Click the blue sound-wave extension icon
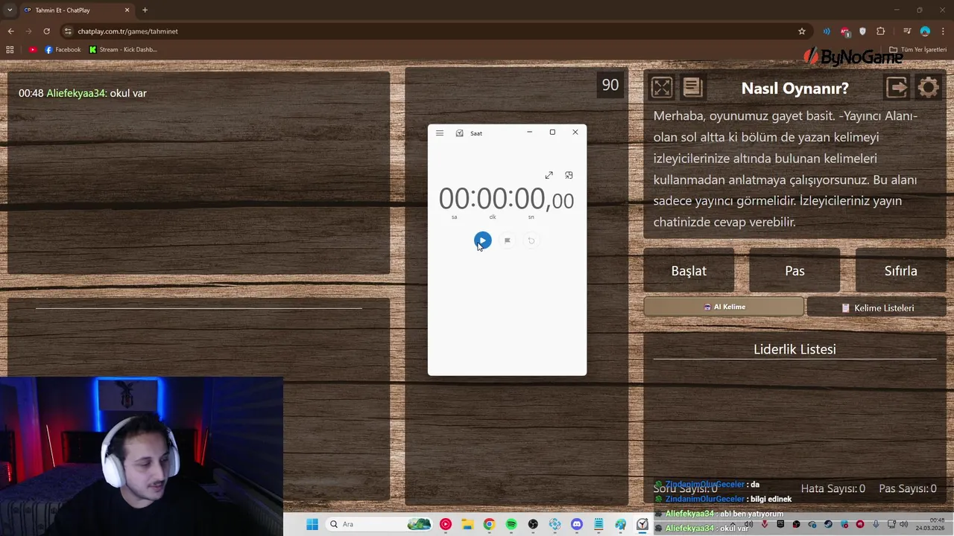 827,31
